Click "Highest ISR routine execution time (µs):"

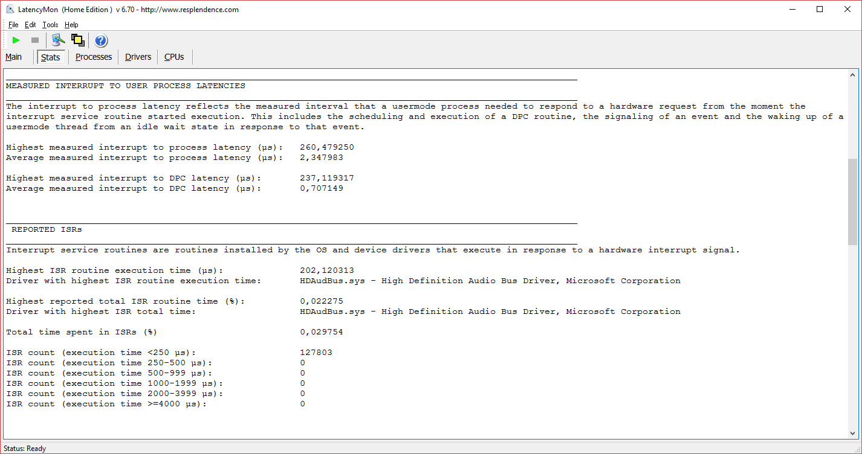pos(115,270)
